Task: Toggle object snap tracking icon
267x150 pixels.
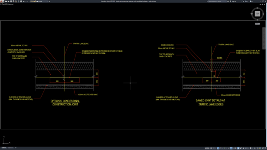Action: [x=229, y=148]
